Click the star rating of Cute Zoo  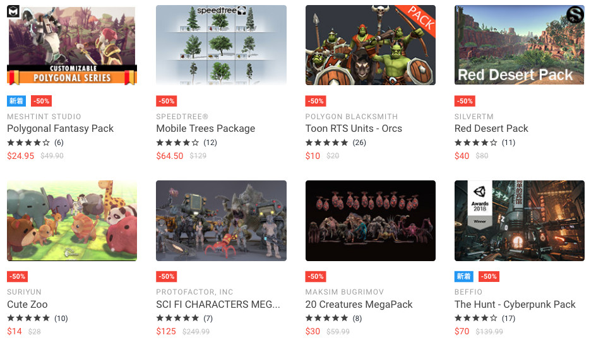point(28,318)
